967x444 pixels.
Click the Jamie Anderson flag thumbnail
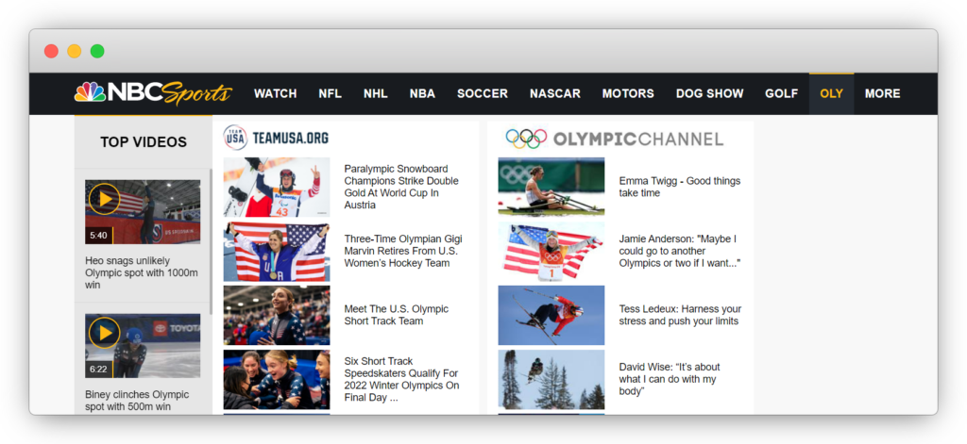pyautogui.click(x=551, y=252)
